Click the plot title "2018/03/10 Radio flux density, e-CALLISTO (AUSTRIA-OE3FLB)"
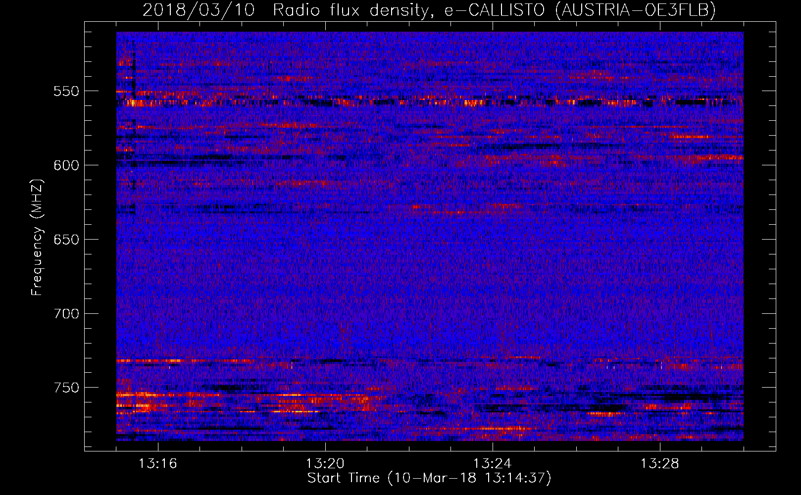This screenshot has height=495, width=801. (429, 10)
